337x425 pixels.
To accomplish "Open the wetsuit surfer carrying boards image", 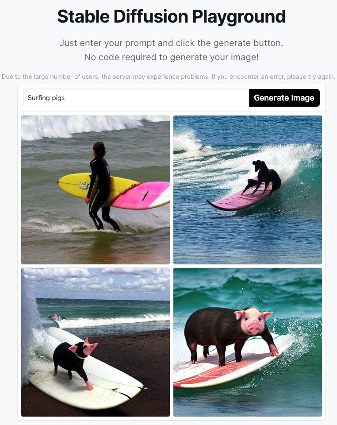I will click(x=96, y=190).
